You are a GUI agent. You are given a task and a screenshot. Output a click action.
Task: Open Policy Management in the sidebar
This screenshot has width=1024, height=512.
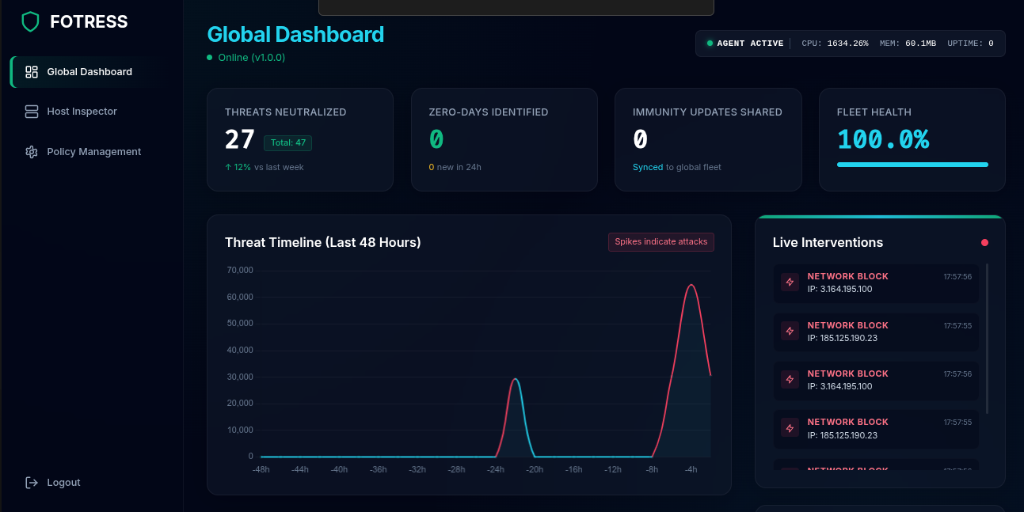[88, 152]
